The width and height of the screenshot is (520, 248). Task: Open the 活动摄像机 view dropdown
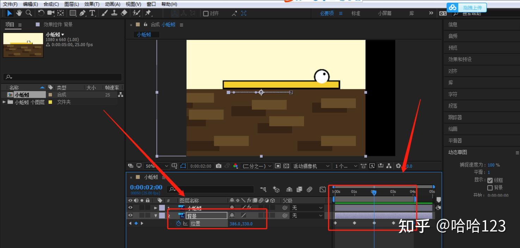(311, 166)
